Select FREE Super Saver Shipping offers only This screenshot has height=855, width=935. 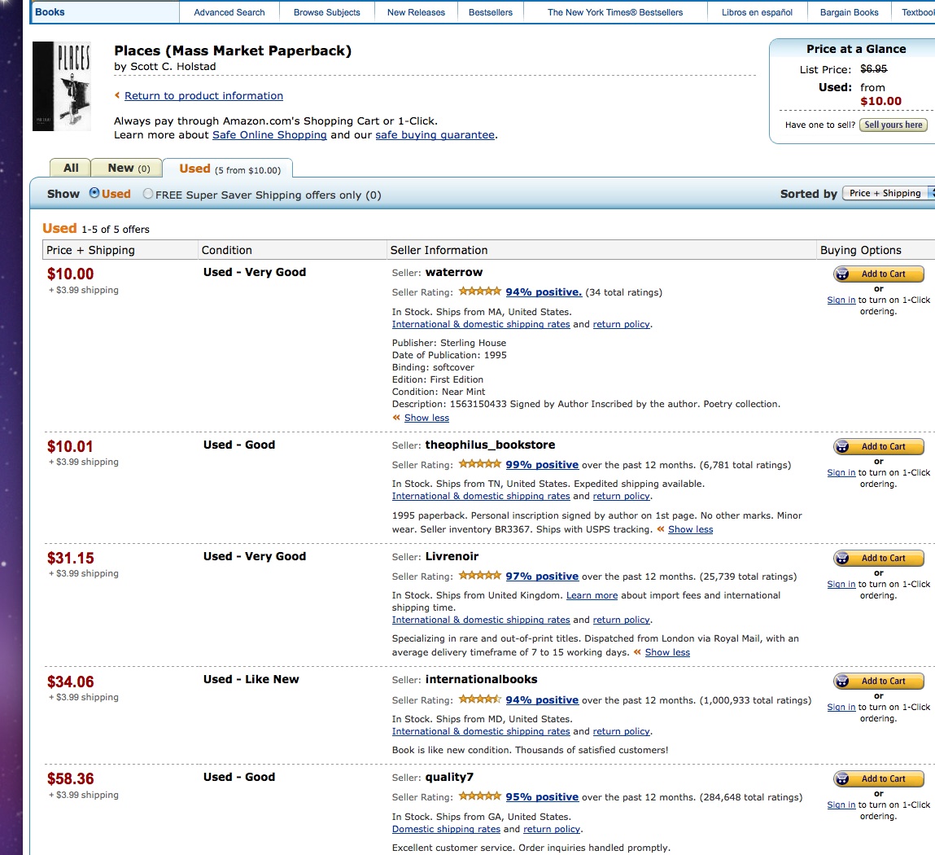(147, 195)
